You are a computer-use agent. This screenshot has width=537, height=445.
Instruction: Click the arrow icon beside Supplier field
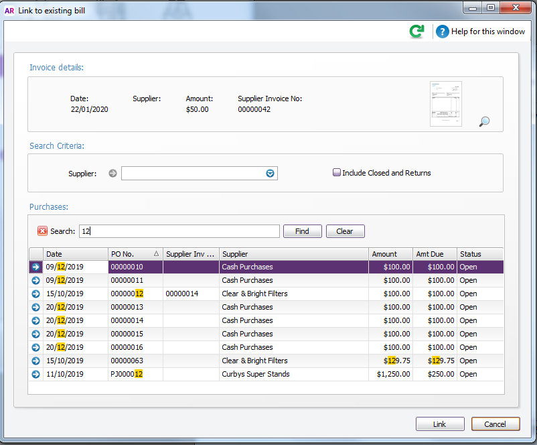pos(112,174)
